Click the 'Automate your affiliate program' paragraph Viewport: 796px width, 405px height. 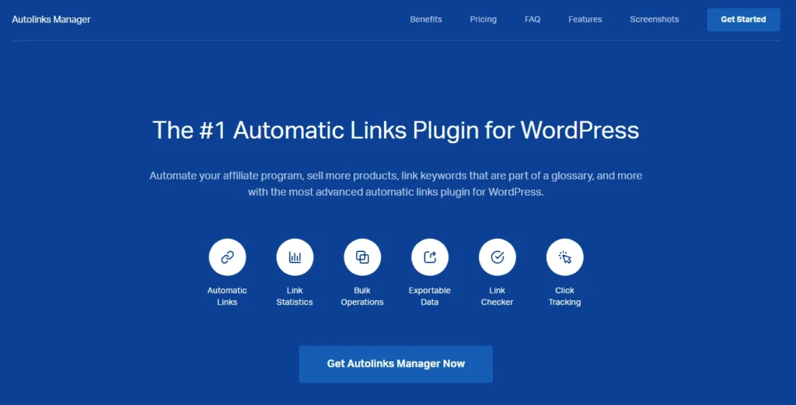point(396,183)
